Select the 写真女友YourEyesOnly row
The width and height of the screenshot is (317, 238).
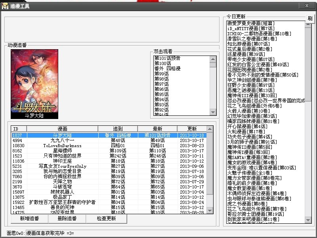(x=109, y=166)
